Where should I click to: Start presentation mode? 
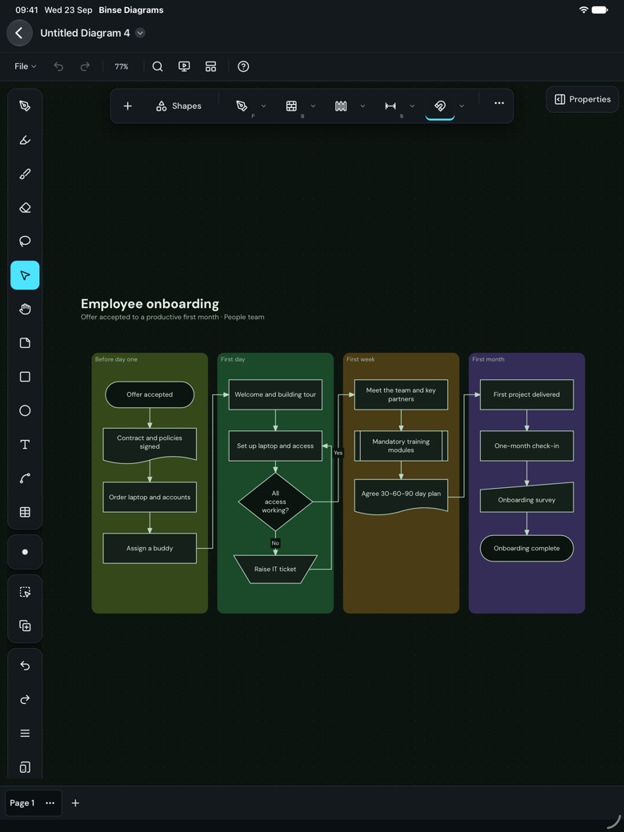184,66
